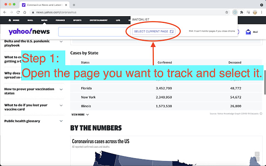
Task: Close the Coronavirus News tab
Action: [66, 5]
